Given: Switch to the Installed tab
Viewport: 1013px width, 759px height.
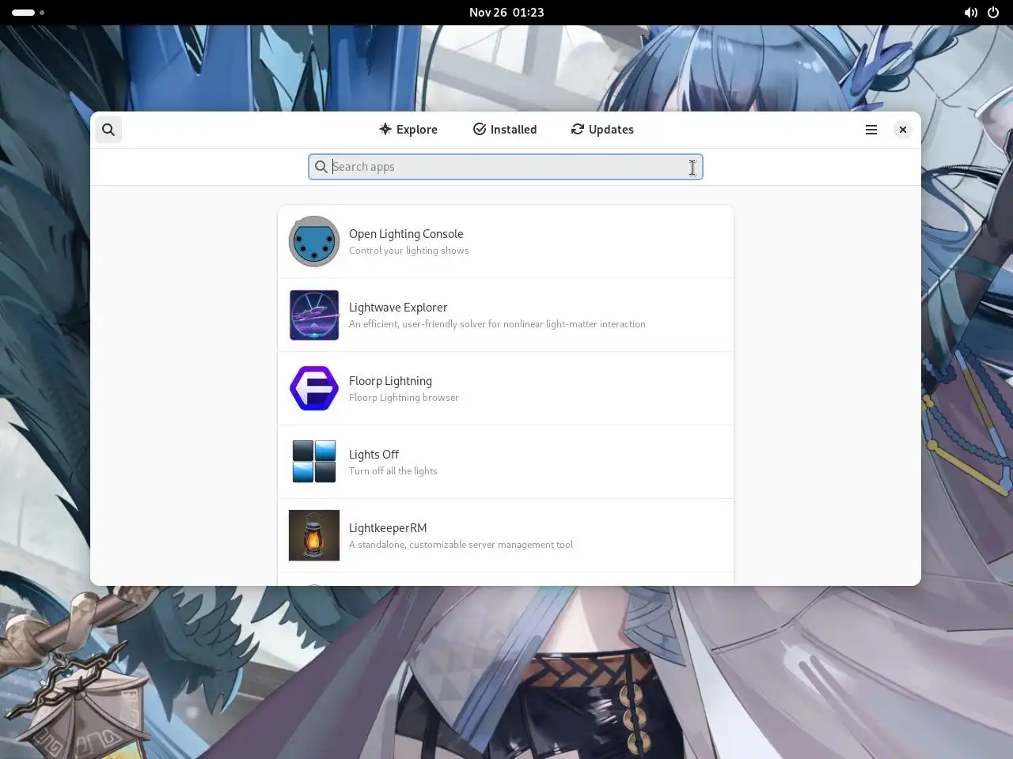Looking at the screenshot, I should 505,130.
